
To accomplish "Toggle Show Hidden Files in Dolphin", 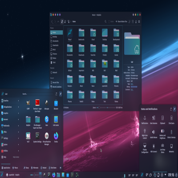I will point(121,21).
